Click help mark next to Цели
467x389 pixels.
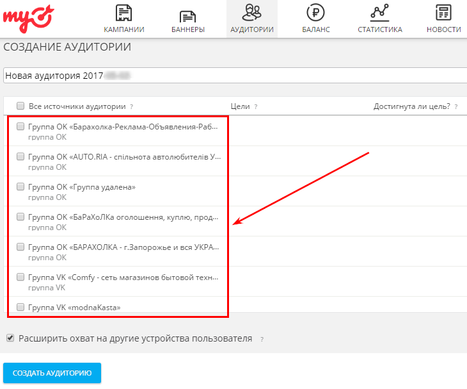pyautogui.click(x=255, y=107)
